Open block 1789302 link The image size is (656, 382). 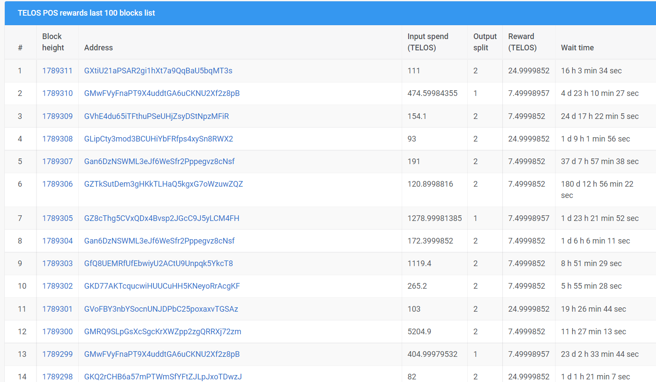[x=57, y=286]
